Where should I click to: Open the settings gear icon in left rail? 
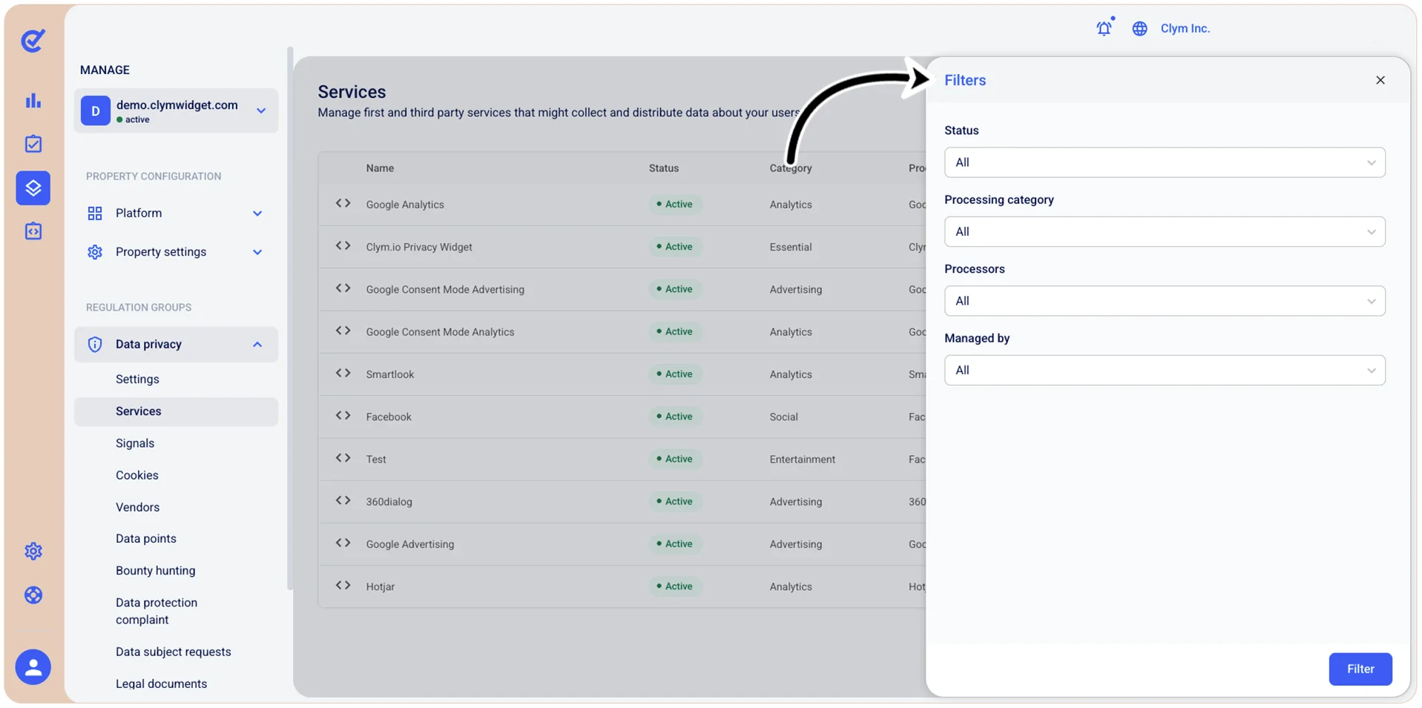point(33,551)
